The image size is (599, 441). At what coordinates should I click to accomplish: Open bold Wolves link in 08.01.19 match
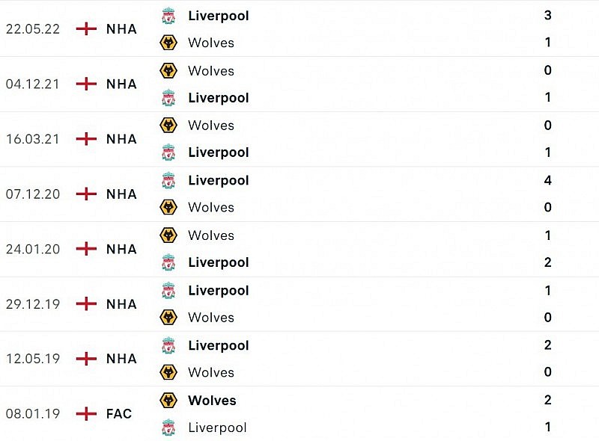(x=212, y=400)
